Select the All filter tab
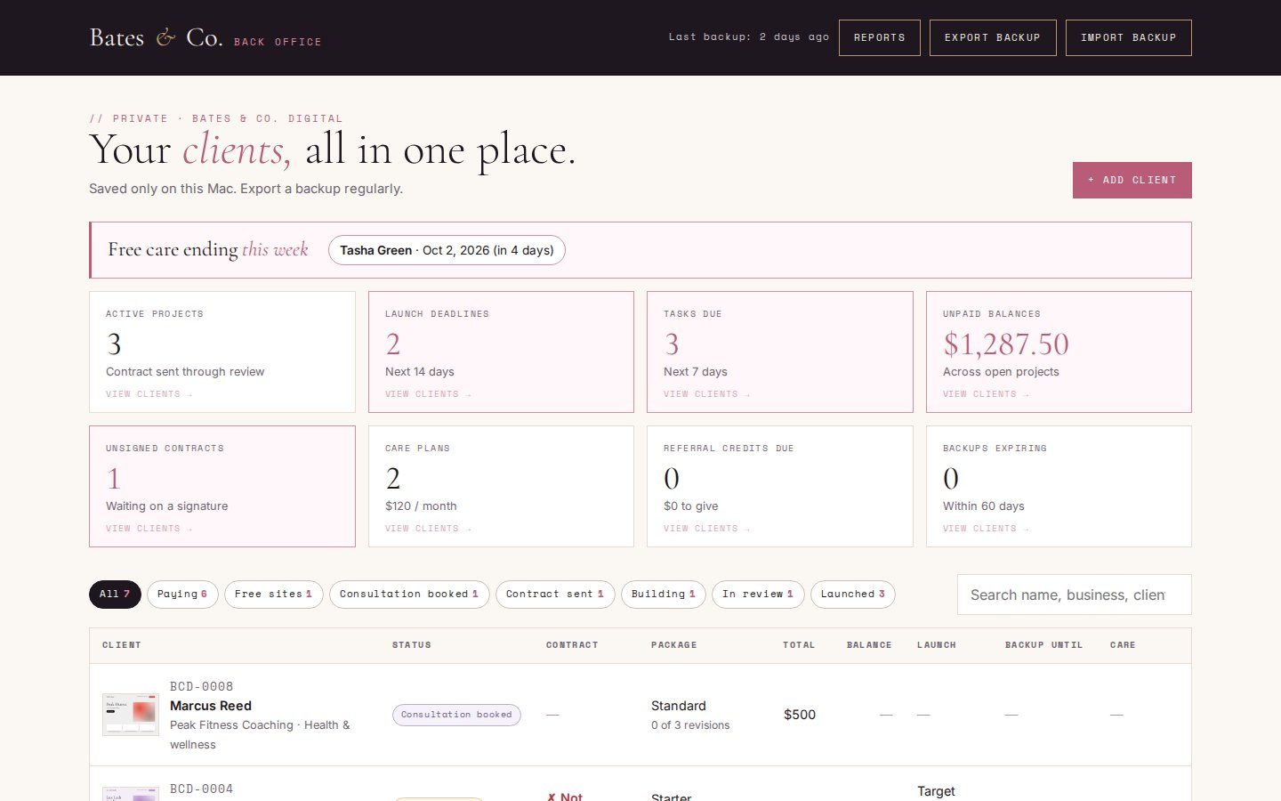 coord(115,595)
